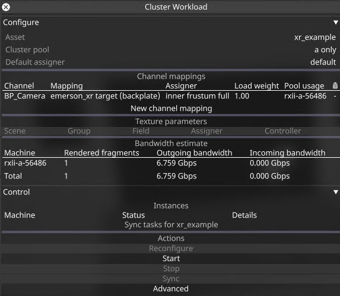Screen dimensions: 340x296
Task: Click the Stop action
Action: [171, 269]
